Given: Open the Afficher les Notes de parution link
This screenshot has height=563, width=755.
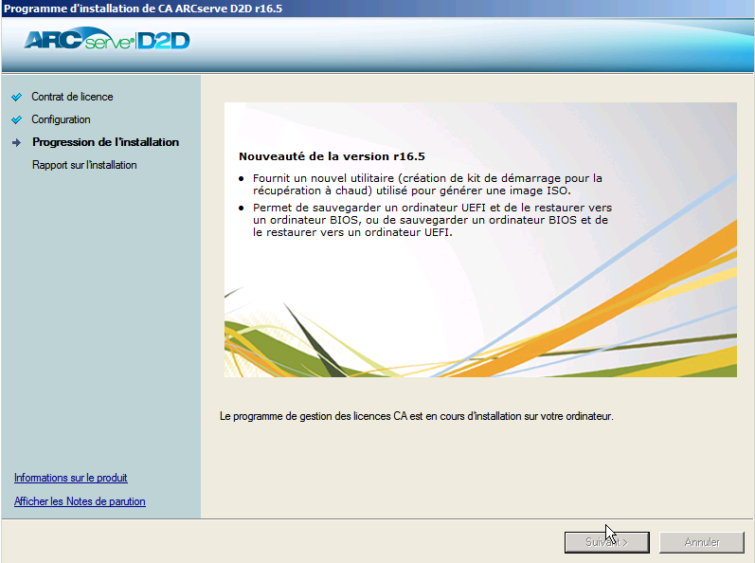Looking at the screenshot, I should pyautogui.click(x=80, y=501).
